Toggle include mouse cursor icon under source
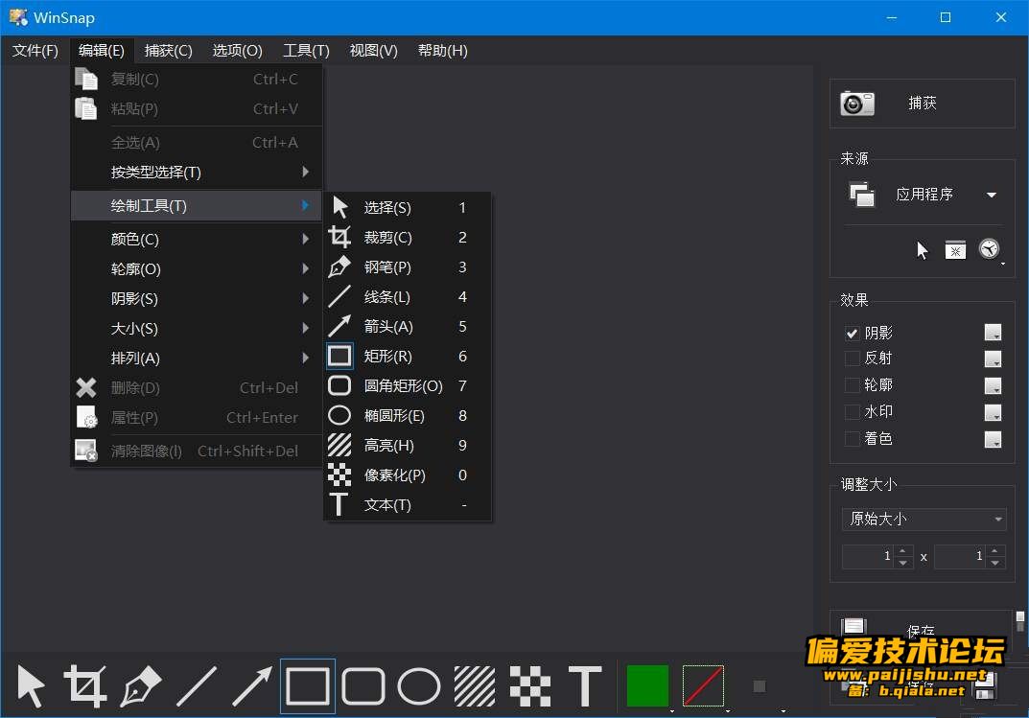 click(x=922, y=250)
